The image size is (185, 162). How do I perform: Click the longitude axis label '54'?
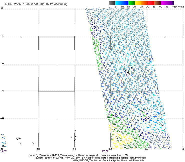pyautogui.click(x=110, y=149)
